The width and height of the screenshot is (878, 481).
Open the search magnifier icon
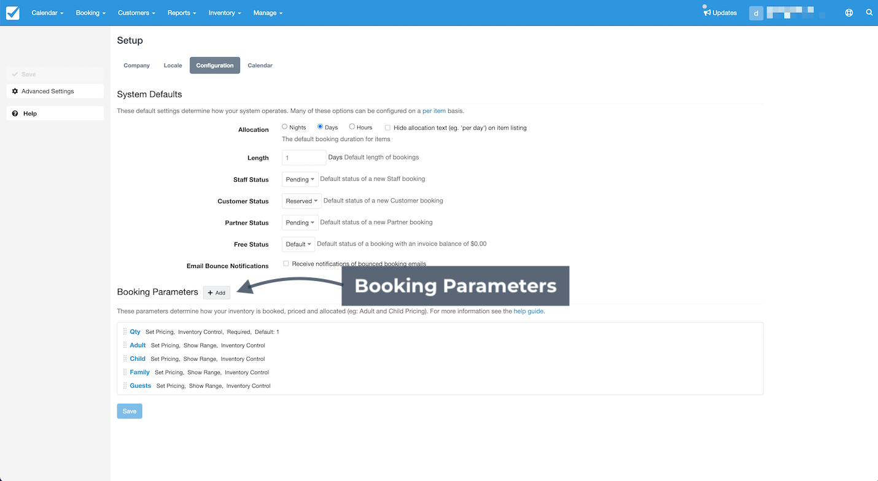click(x=869, y=12)
